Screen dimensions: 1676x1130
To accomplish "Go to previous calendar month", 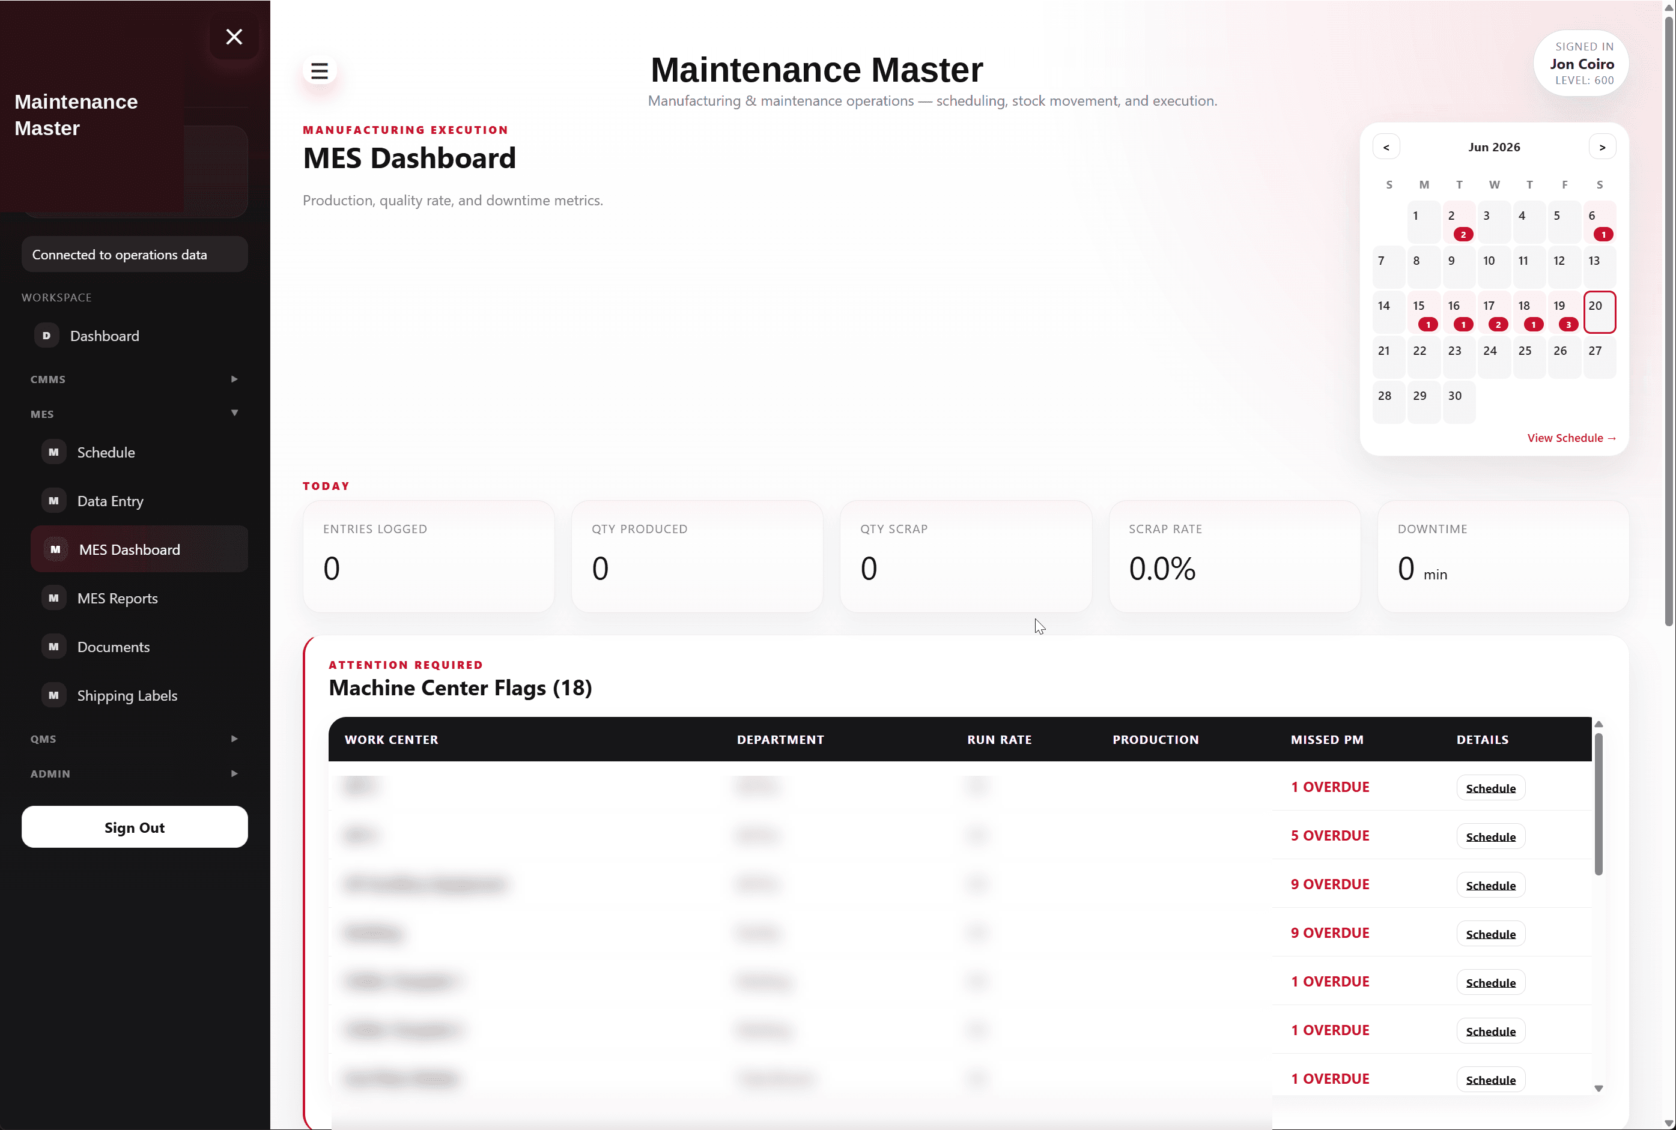I will point(1386,147).
